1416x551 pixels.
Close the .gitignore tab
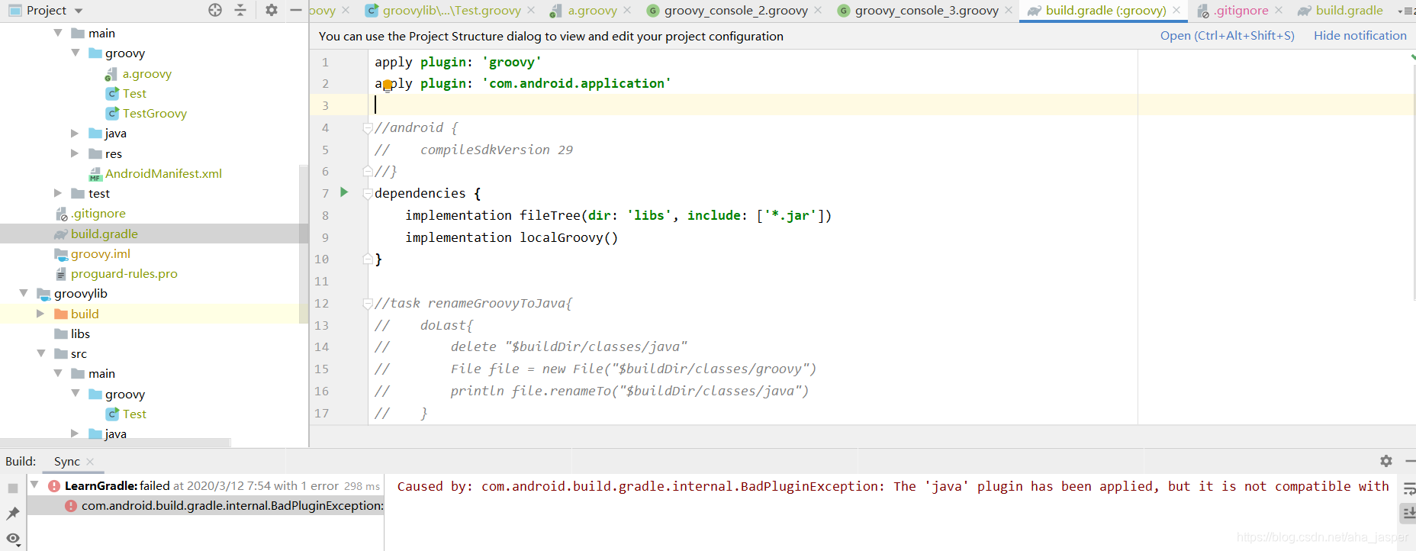[x=1279, y=10]
